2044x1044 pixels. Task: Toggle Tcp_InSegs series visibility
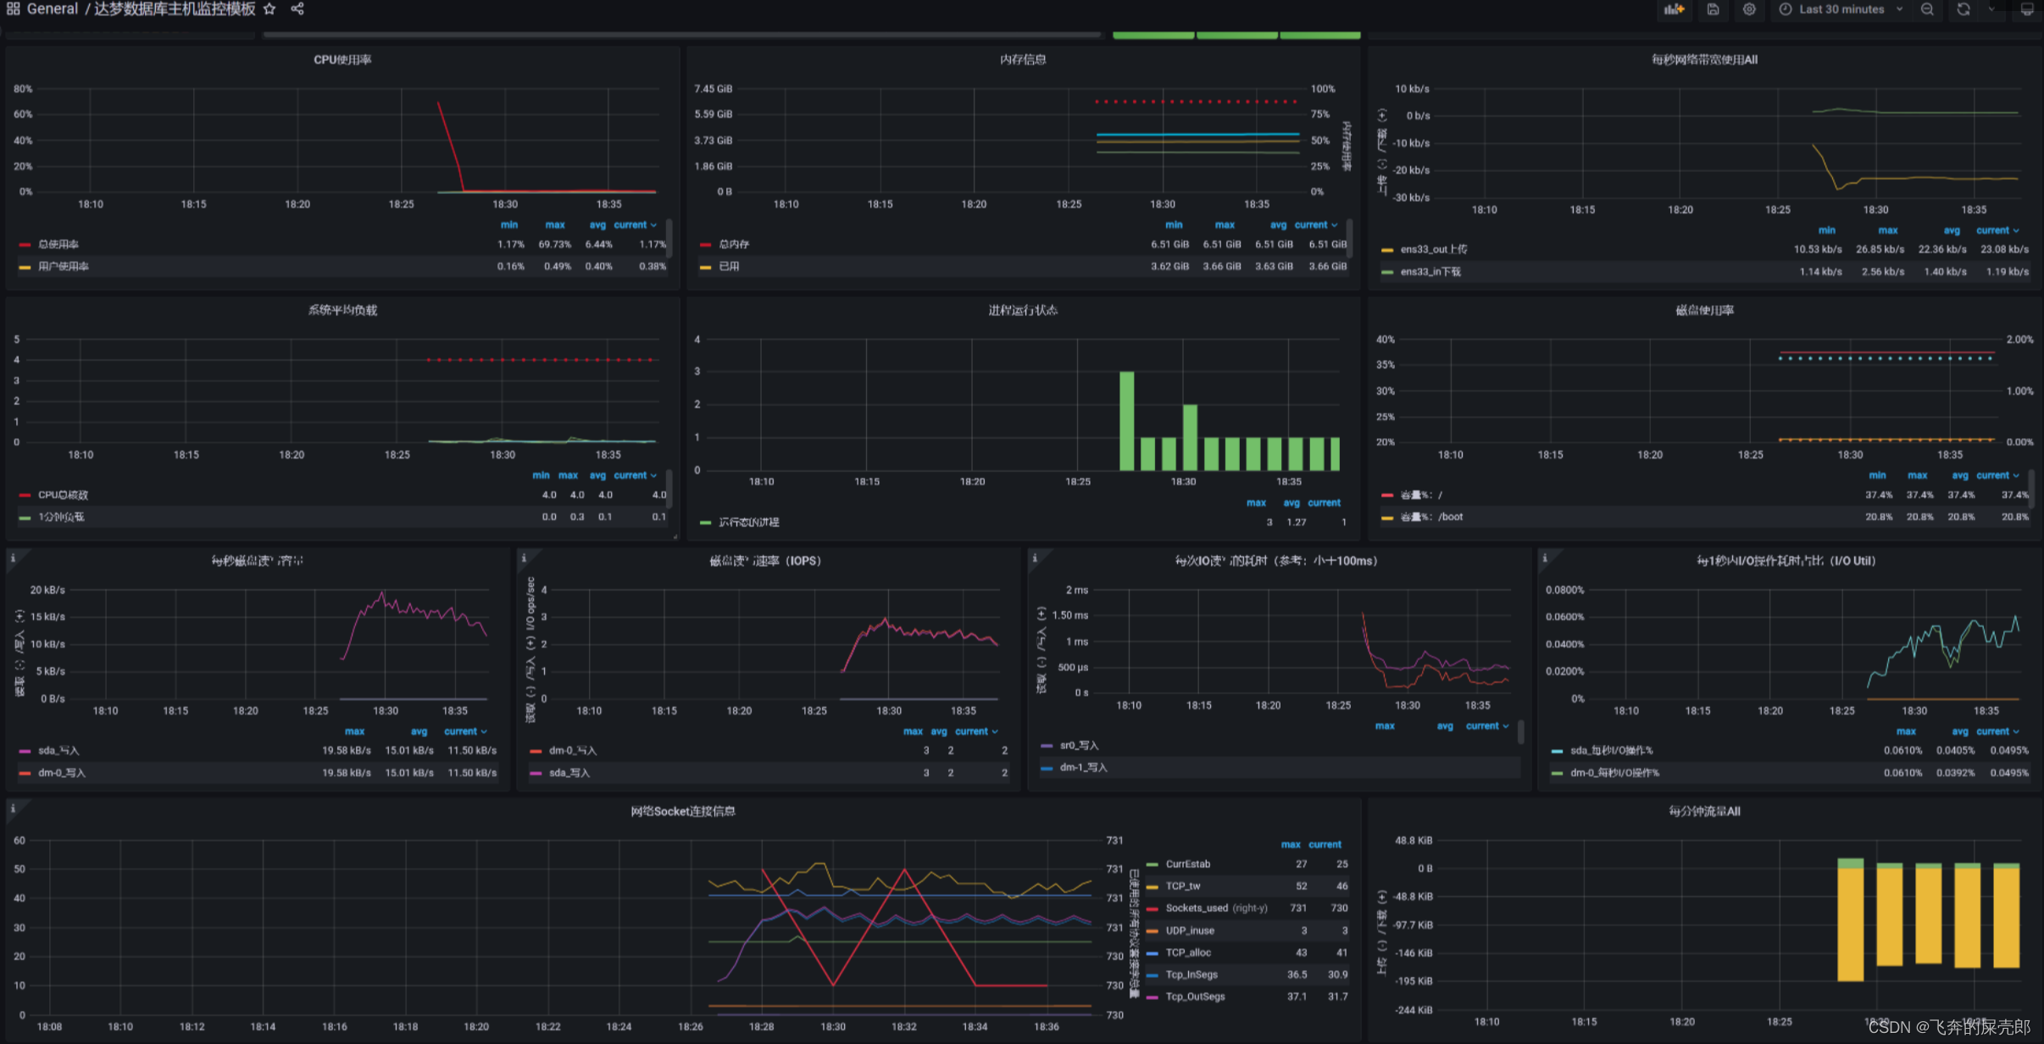click(x=1191, y=975)
